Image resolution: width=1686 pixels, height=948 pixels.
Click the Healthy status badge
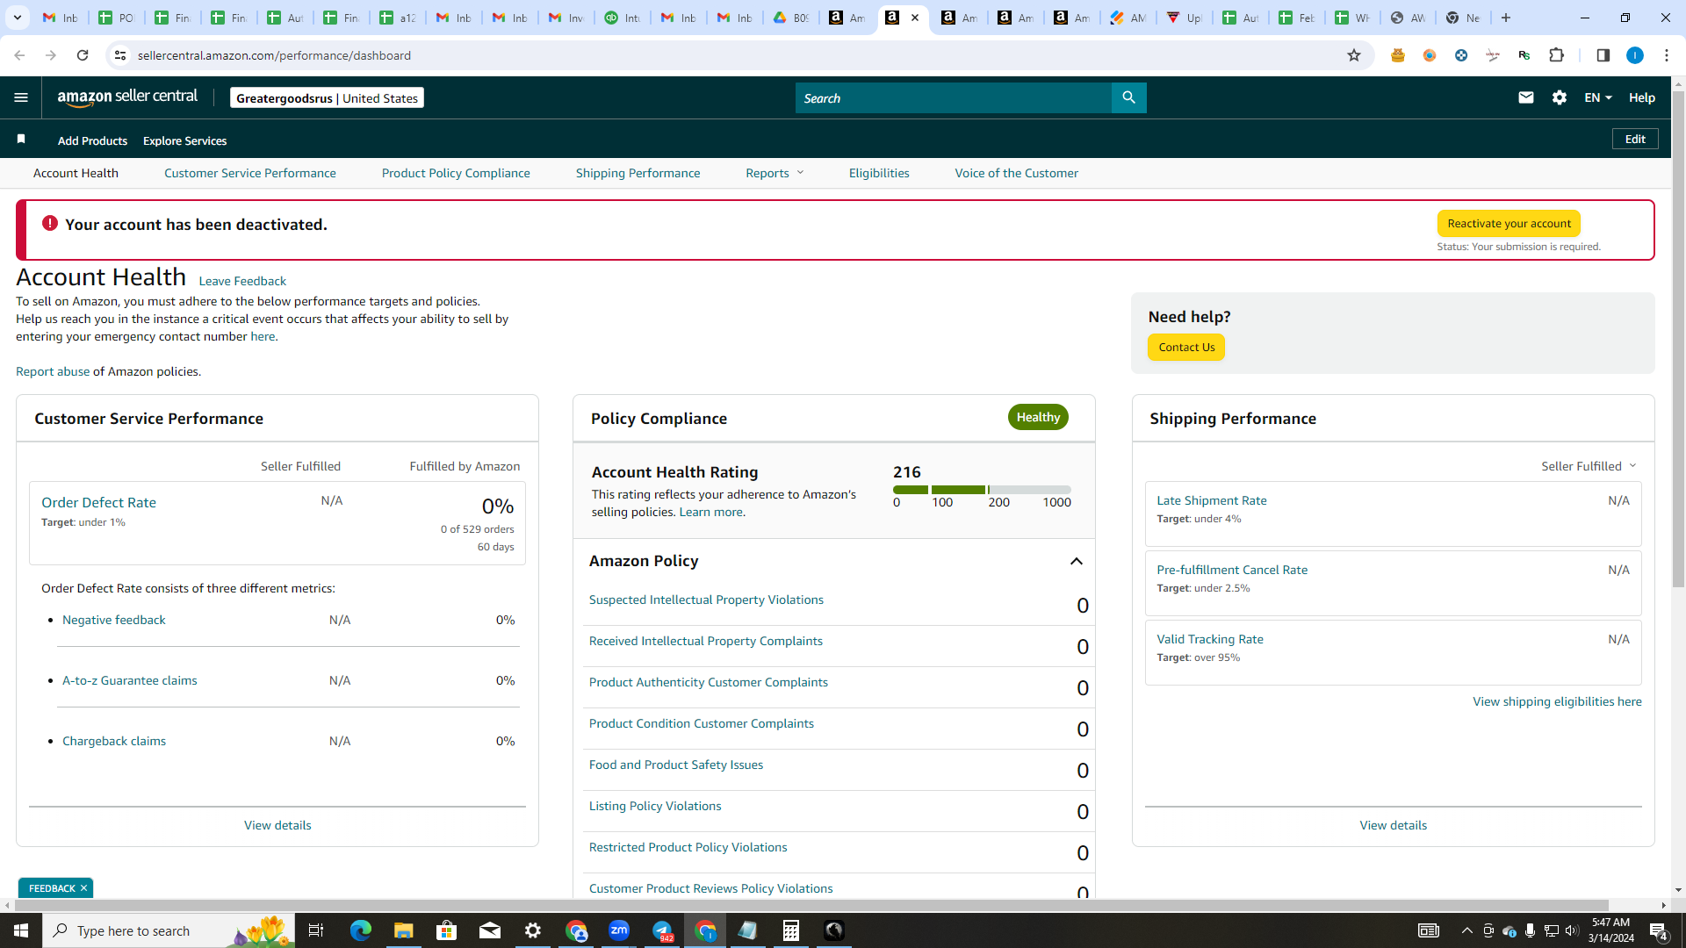[1038, 417]
